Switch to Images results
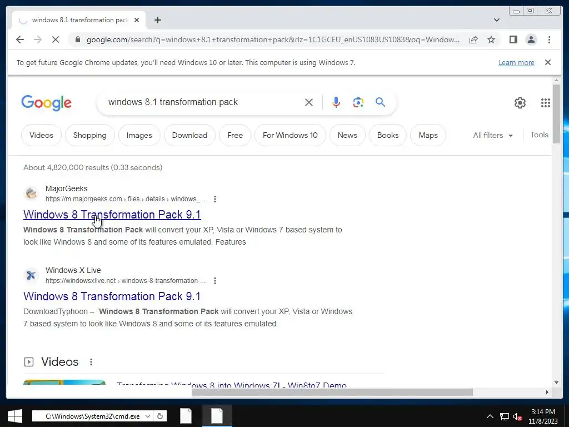Viewport: 569px width, 427px height. click(x=139, y=135)
